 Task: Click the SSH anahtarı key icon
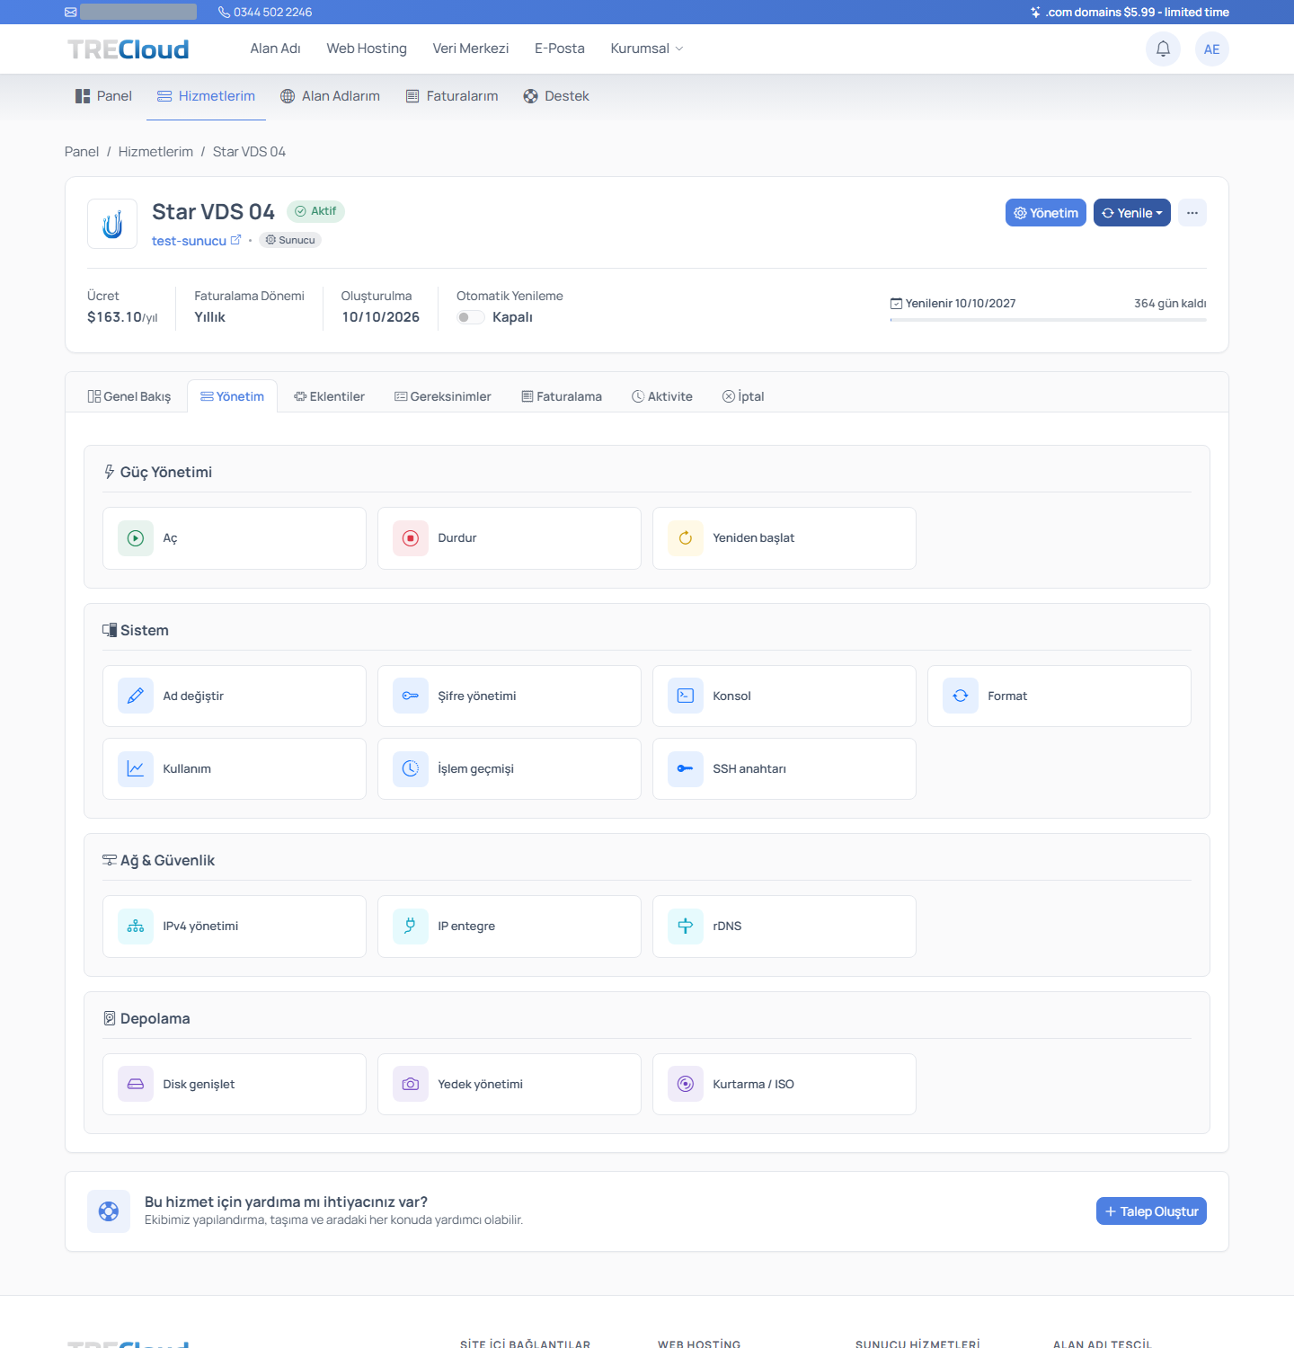point(686,769)
